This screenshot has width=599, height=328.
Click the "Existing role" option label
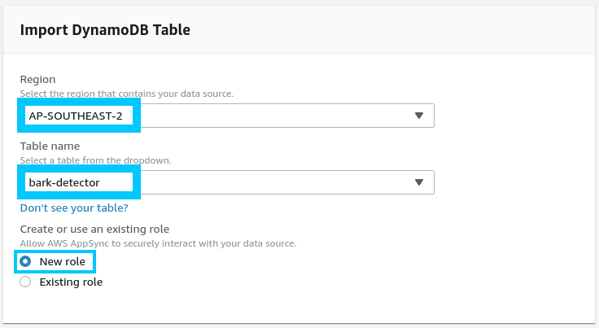[71, 282]
